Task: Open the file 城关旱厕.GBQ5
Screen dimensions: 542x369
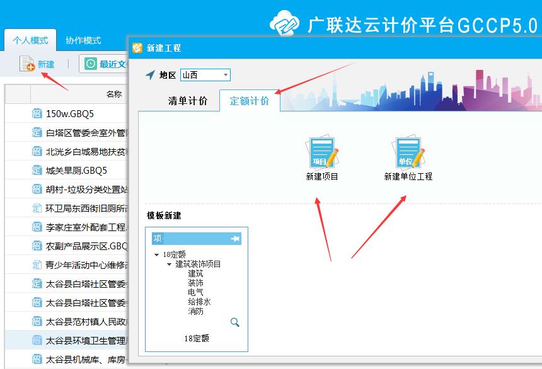Action: (x=76, y=171)
